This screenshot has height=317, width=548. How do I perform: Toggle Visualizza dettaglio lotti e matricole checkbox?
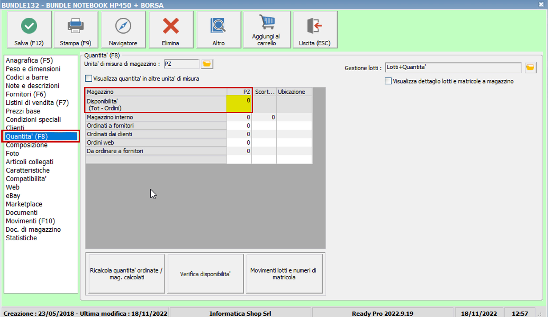[388, 81]
